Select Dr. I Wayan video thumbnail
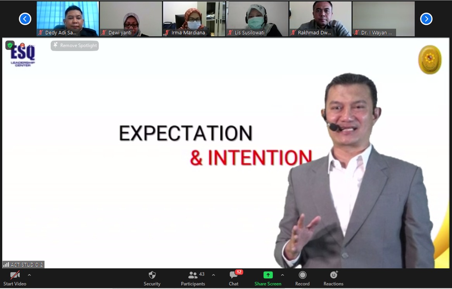 (383, 19)
